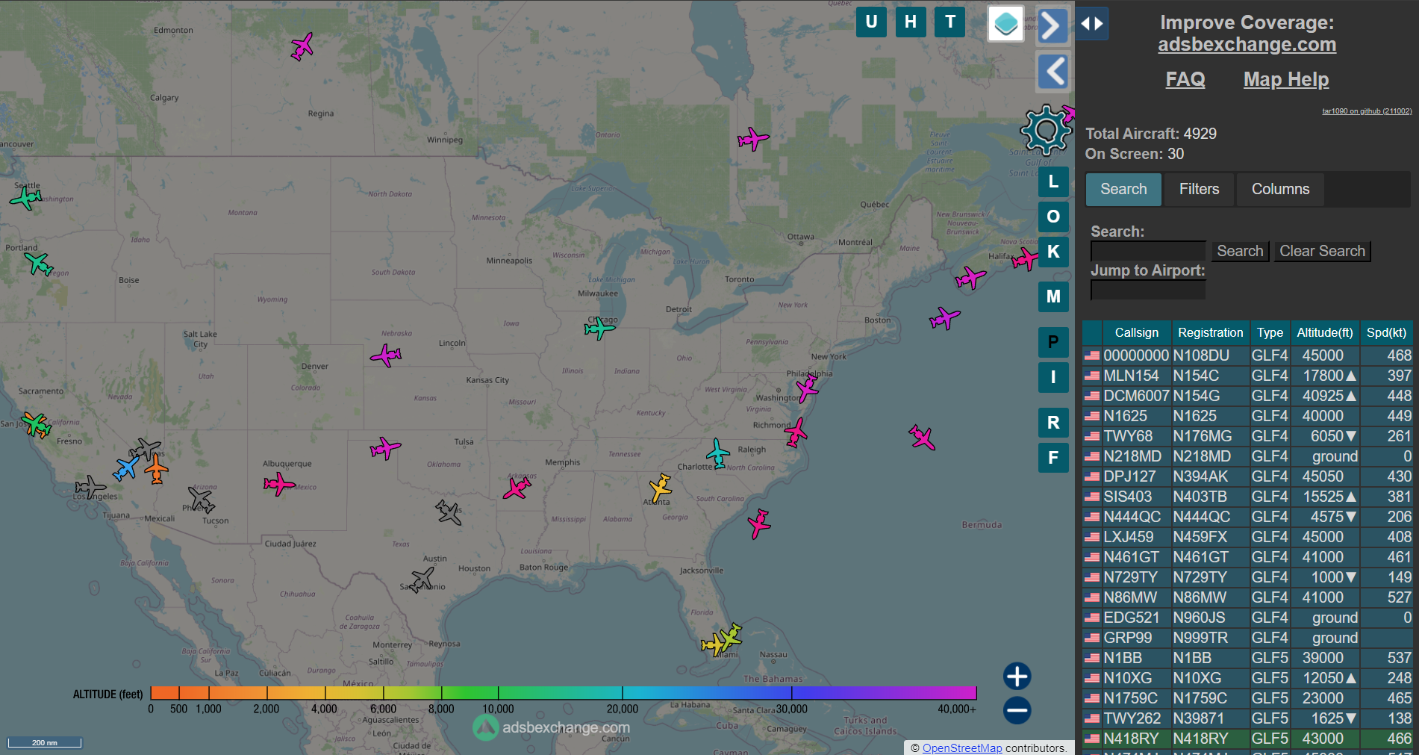This screenshot has height=755, width=1419.
Task: Toggle sidebar with double-arrow button
Action: coord(1092,24)
